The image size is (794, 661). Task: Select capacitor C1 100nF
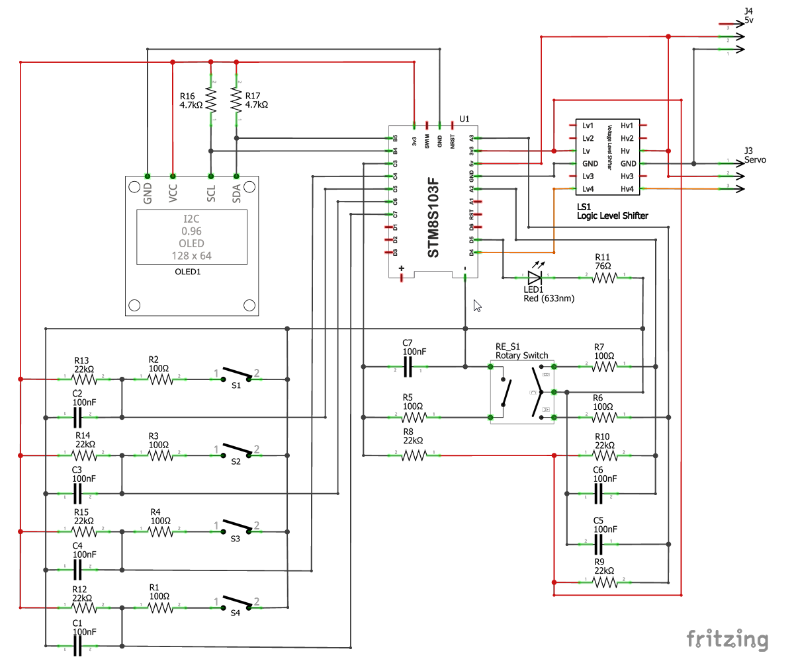point(78,646)
